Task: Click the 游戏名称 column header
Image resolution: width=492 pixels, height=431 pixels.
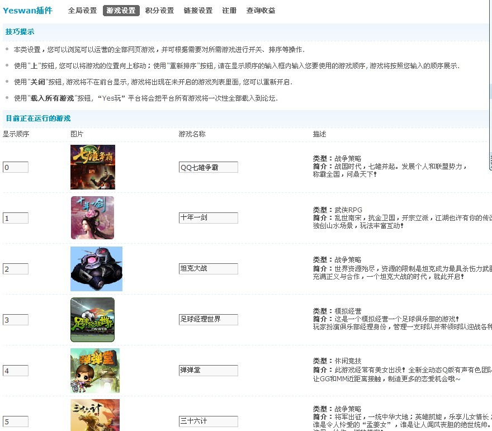Action: pos(192,134)
